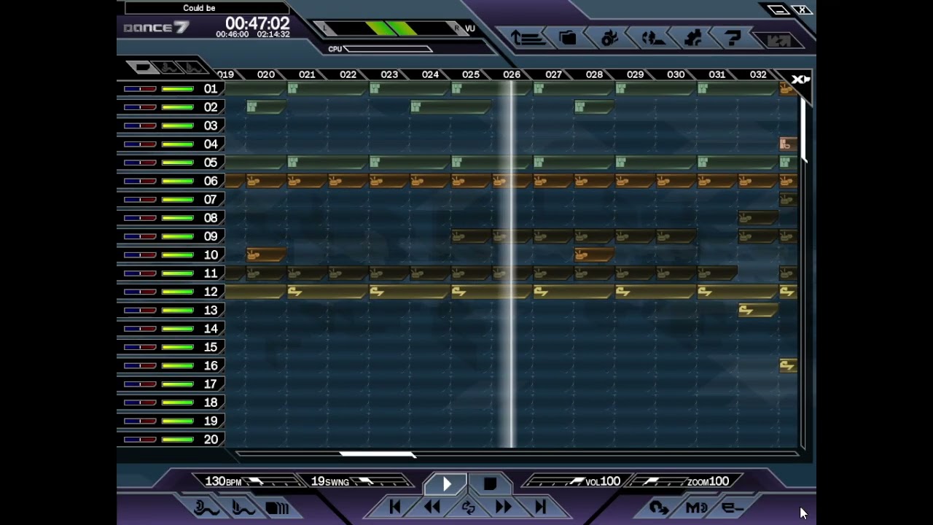Click the burning disc icon in top toolbar

click(x=609, y=38)
